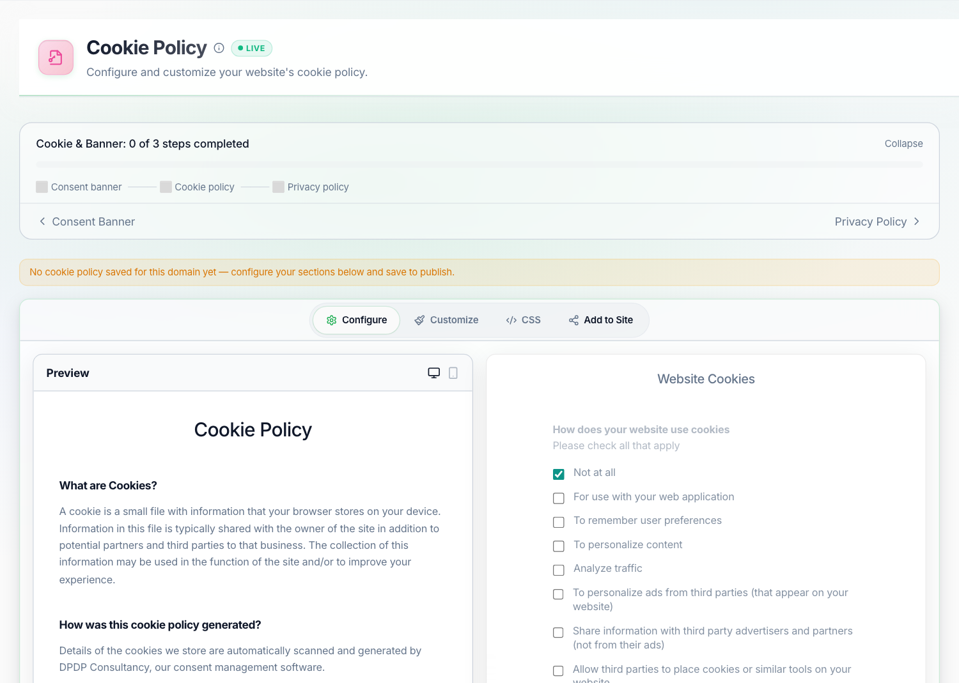The height and width of the screenshot is (683, 959).
Task: Switch to the CSS tab
Action: [x=523, y=320]
